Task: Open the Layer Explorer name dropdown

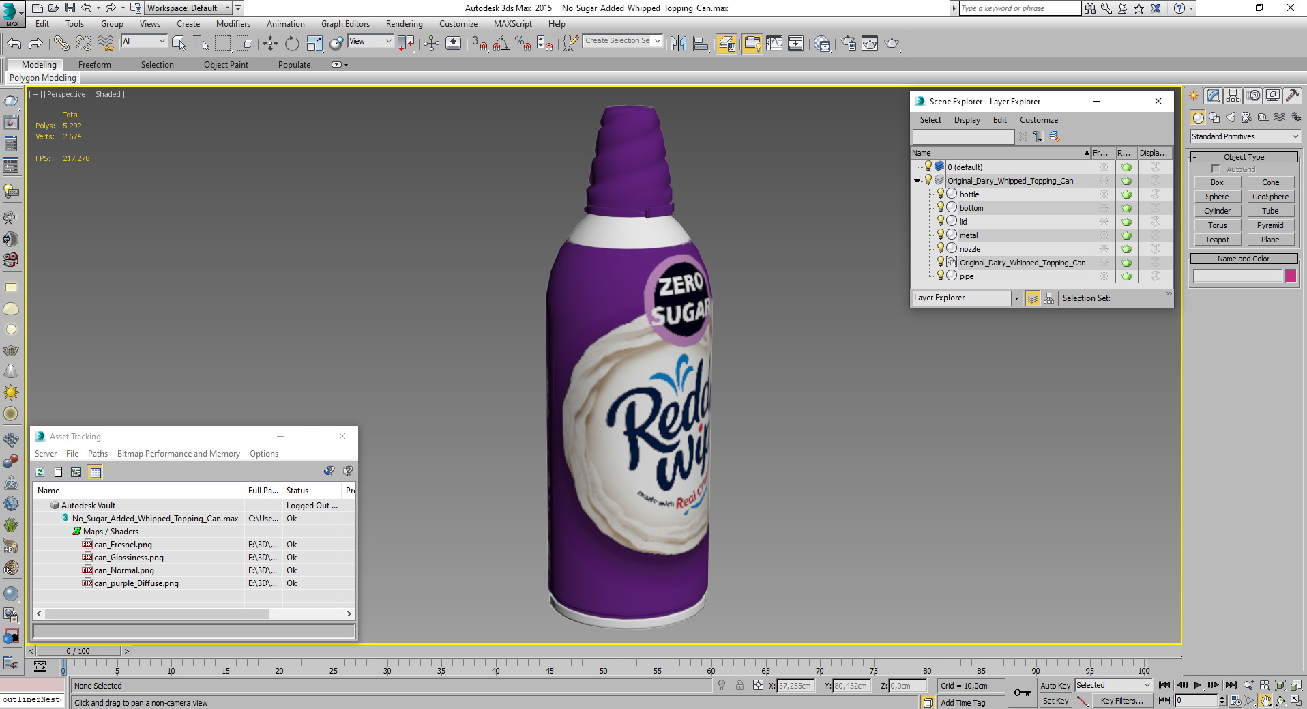Action: pos(1016,298)
